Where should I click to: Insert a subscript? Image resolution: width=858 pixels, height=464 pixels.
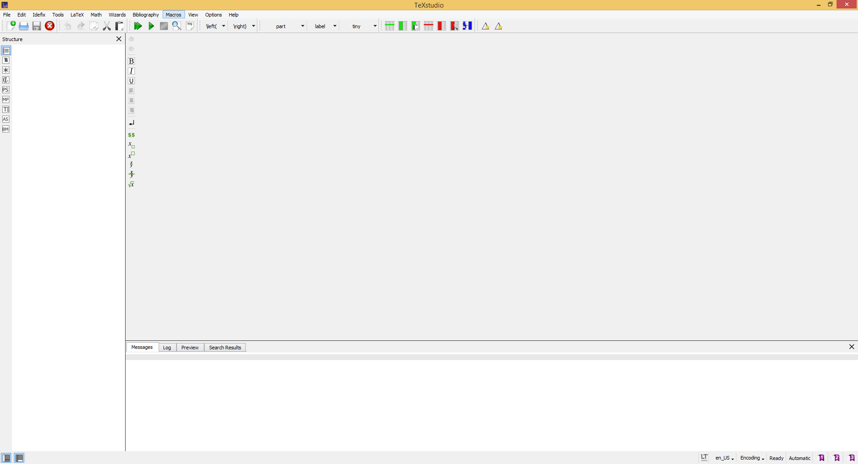coord(131,145)
